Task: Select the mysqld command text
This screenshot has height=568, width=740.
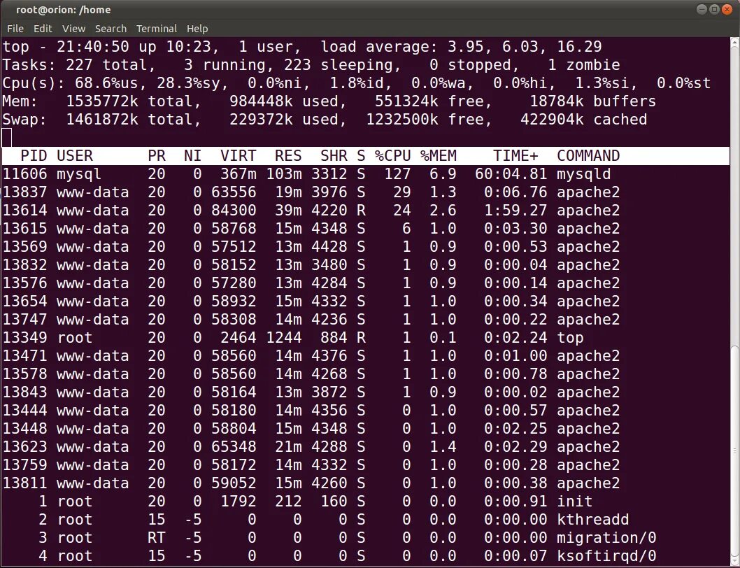Action: (584, 174)
